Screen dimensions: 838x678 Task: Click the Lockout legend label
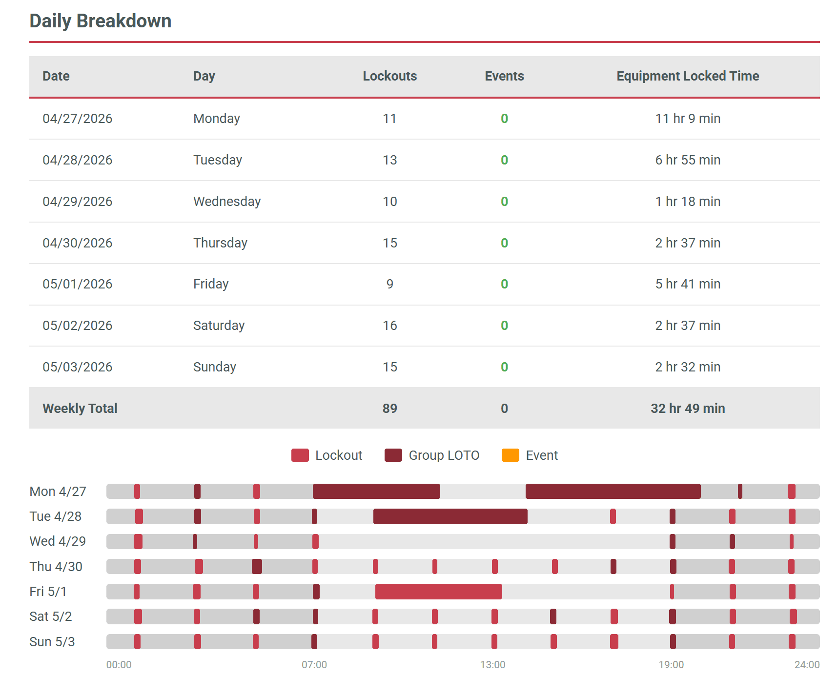click(x=339, y=455)
